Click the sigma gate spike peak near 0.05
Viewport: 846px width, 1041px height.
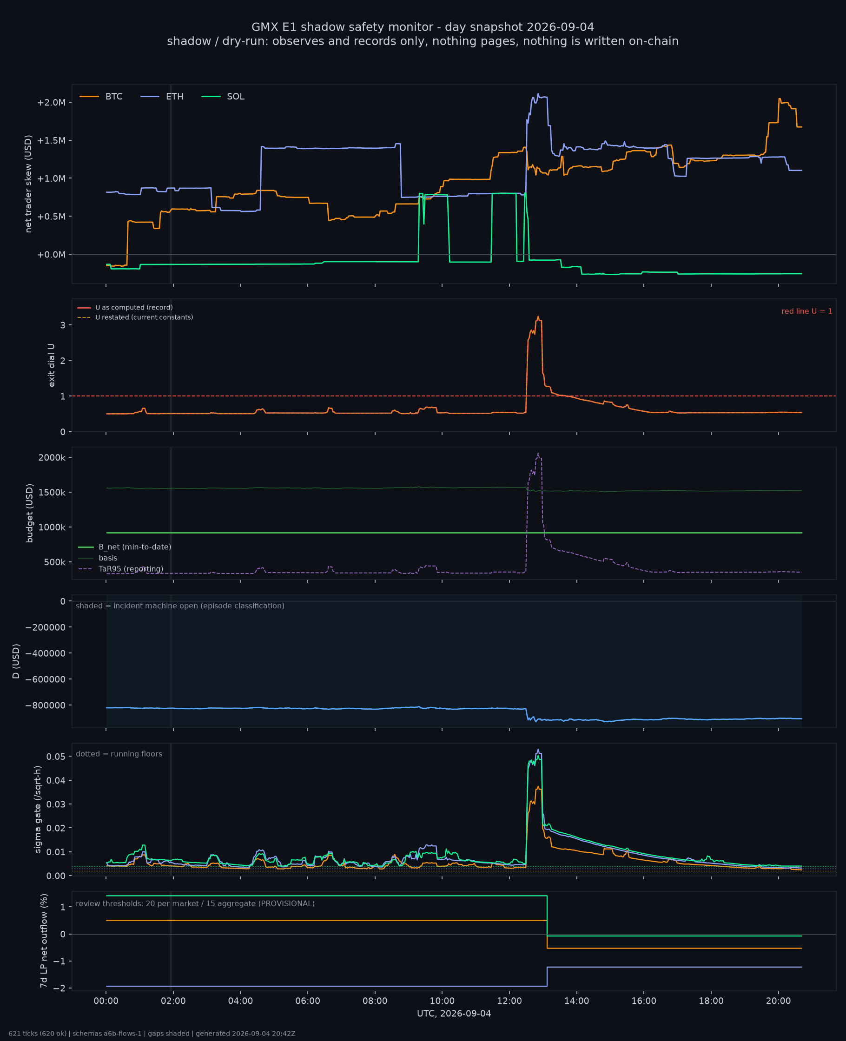click(x=538, y=750)
